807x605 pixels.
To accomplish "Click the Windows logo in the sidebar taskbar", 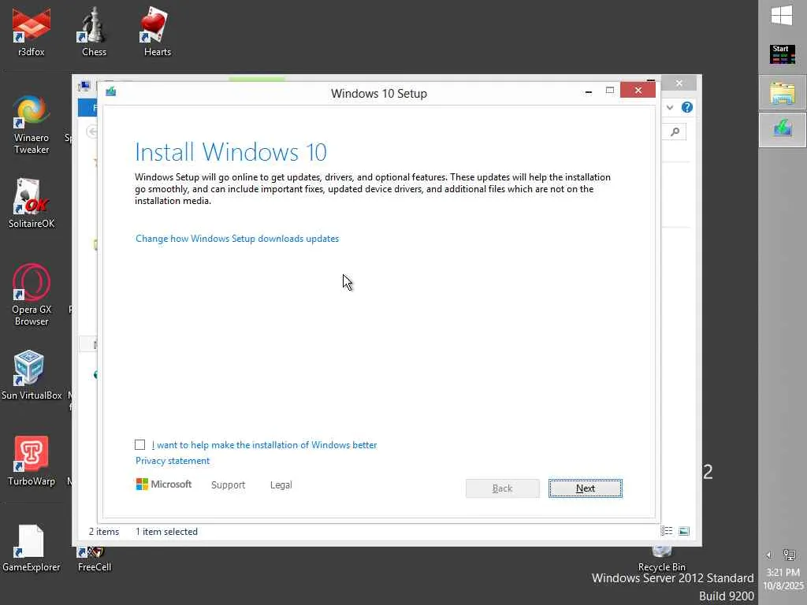I will pos(783,16).
